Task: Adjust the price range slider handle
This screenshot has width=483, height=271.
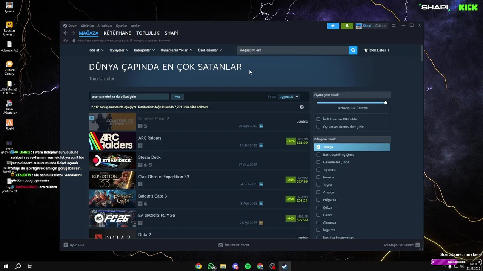Action: pyautogui.click(x=385, y=103)
